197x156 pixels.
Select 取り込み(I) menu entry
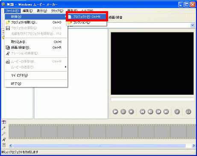tap(36, 42)
